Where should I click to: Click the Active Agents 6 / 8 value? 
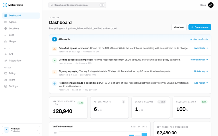pos(98,109)
